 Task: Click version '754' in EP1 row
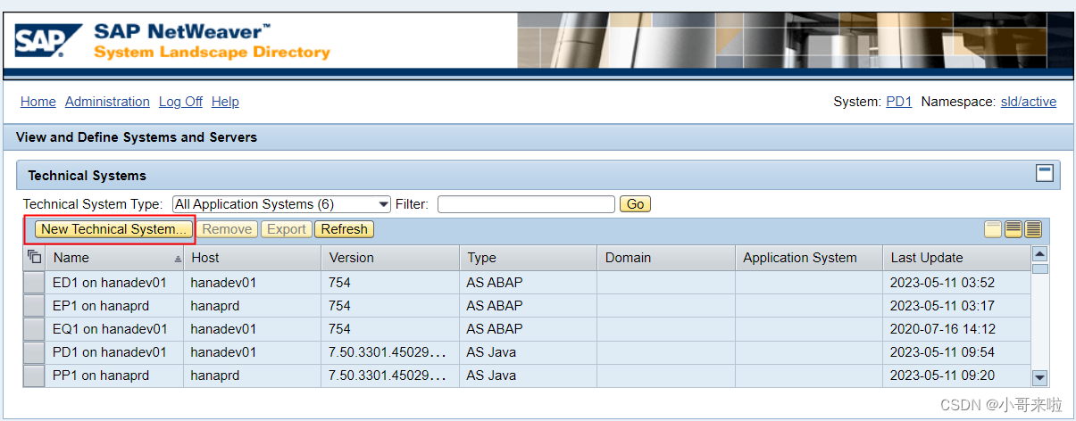tap(339, 306)
